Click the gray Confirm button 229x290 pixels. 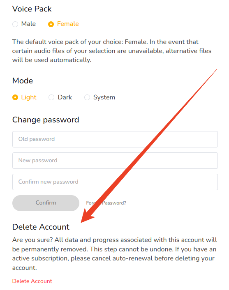point(46,203)
